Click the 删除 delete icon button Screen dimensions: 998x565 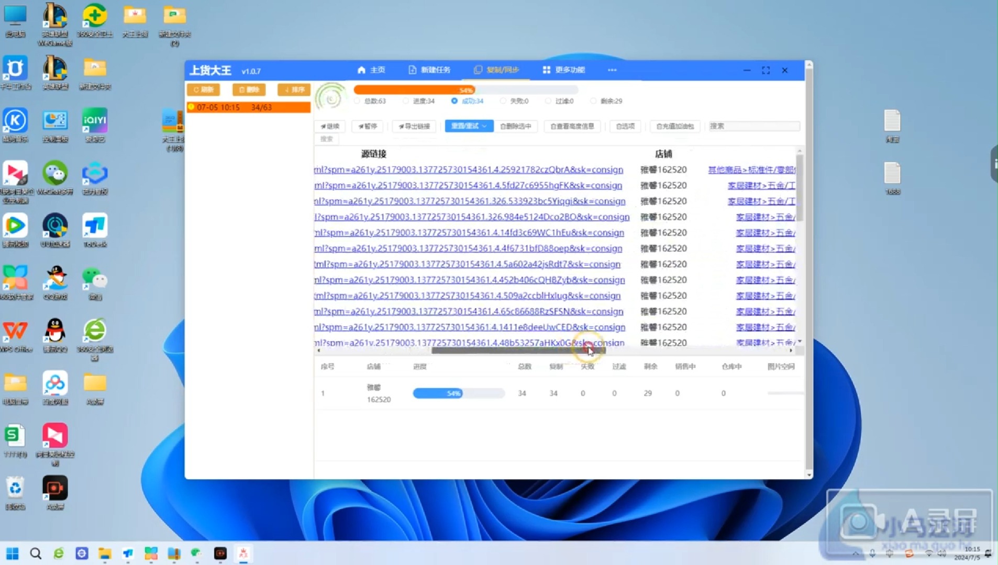249,89
